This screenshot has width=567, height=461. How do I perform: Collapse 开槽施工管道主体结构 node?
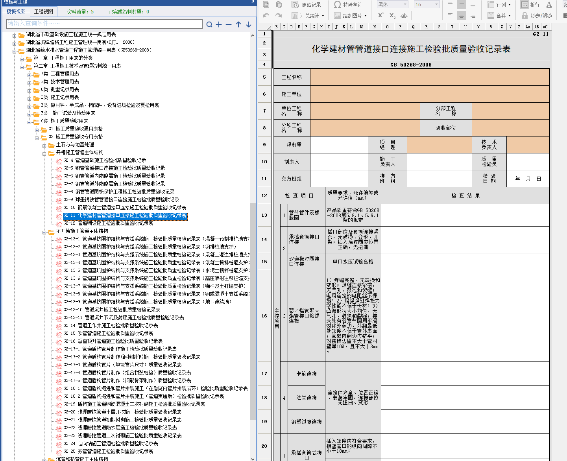click(x=44, y=153)
